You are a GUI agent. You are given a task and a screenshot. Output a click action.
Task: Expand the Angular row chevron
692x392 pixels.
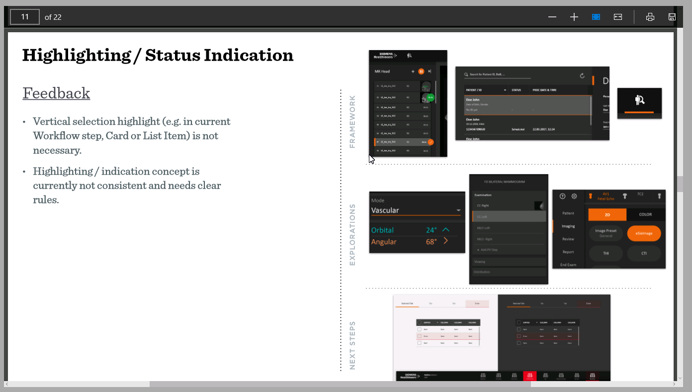[445, 241]
